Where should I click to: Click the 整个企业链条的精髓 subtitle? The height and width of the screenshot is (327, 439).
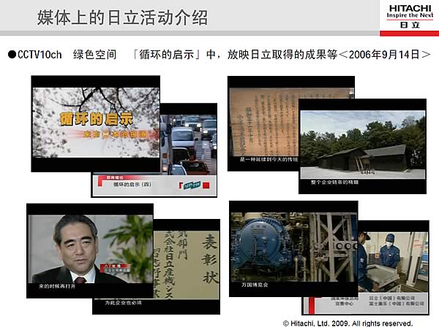[334, 182]
